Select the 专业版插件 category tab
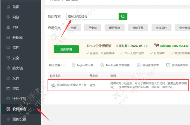190x125 pixels. click(182, 28)
